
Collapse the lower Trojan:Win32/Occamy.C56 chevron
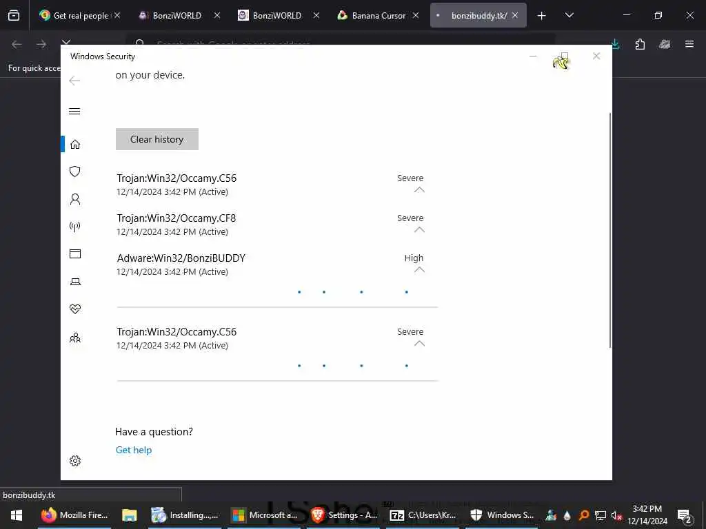point(419,344)
